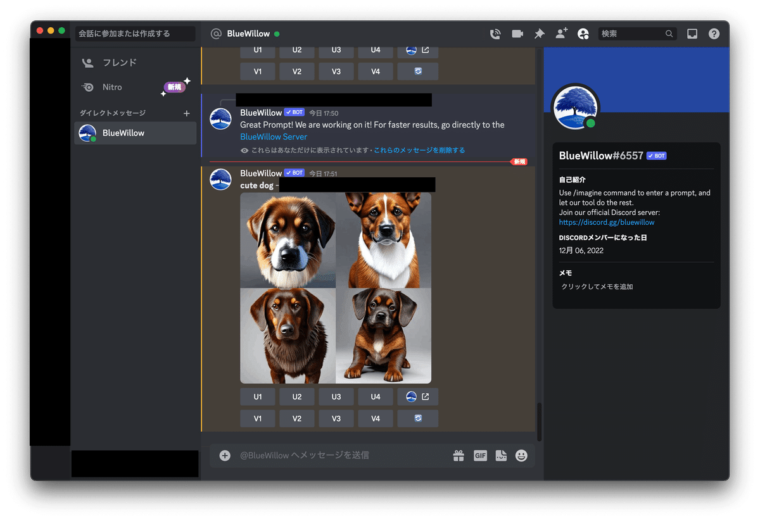Click V3 under the dog images
760x521 pixels.
tap(336, 418)
